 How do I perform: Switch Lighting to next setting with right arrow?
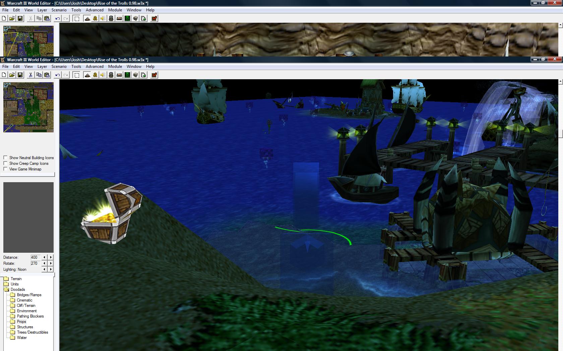(51, 269)
